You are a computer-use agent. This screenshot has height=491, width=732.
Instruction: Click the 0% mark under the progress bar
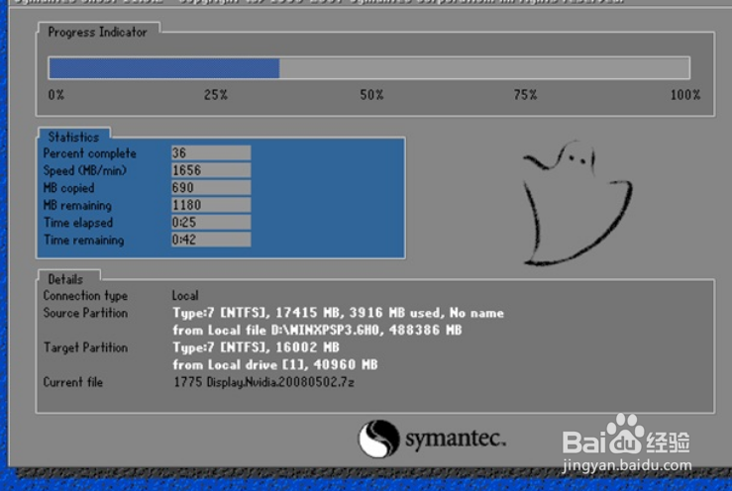(x=56, y=95)
